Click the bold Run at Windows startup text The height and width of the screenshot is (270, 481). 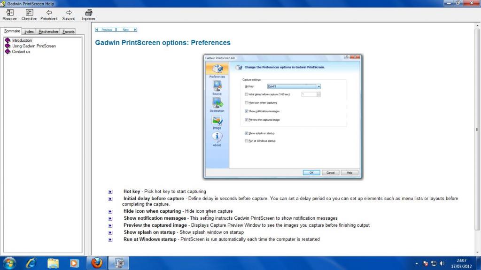pyautogui.click(x=150, y=239)
